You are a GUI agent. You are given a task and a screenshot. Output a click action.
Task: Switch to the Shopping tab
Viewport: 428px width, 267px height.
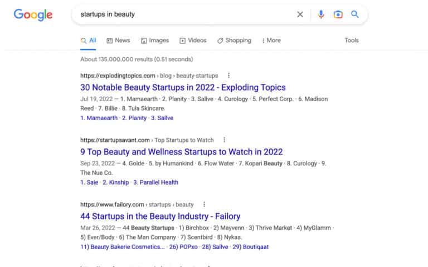click(x=234, y=41)
